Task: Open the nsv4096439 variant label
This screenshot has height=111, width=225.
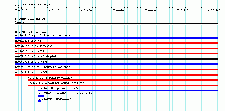Action: point(56,83)
